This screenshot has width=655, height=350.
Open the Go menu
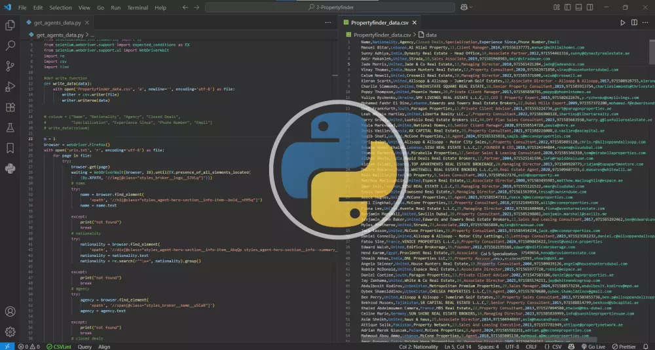[101, 7]
